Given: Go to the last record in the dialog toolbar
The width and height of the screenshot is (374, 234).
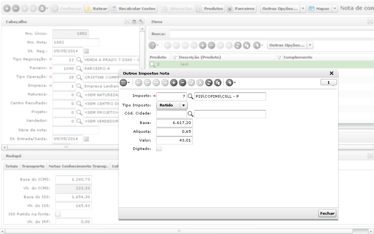Looking at the screenshot, I should pos(165,83).
